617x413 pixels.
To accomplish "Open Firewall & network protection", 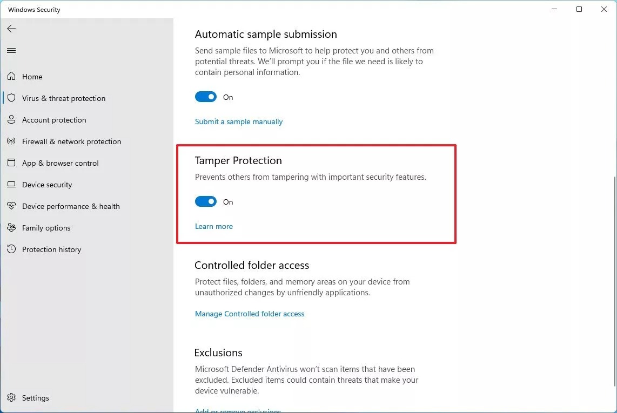I will tap(86, 141).
